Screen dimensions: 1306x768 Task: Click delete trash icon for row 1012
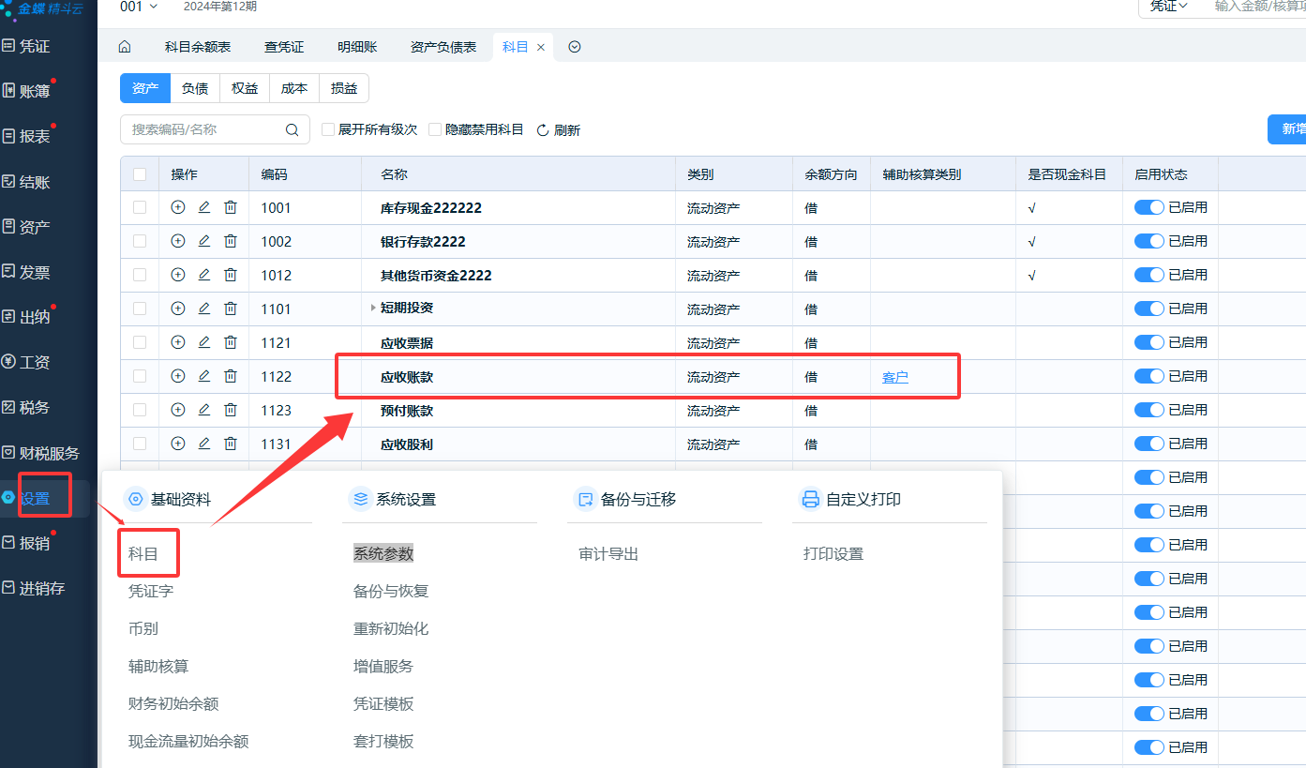click(x=231, y=275)
